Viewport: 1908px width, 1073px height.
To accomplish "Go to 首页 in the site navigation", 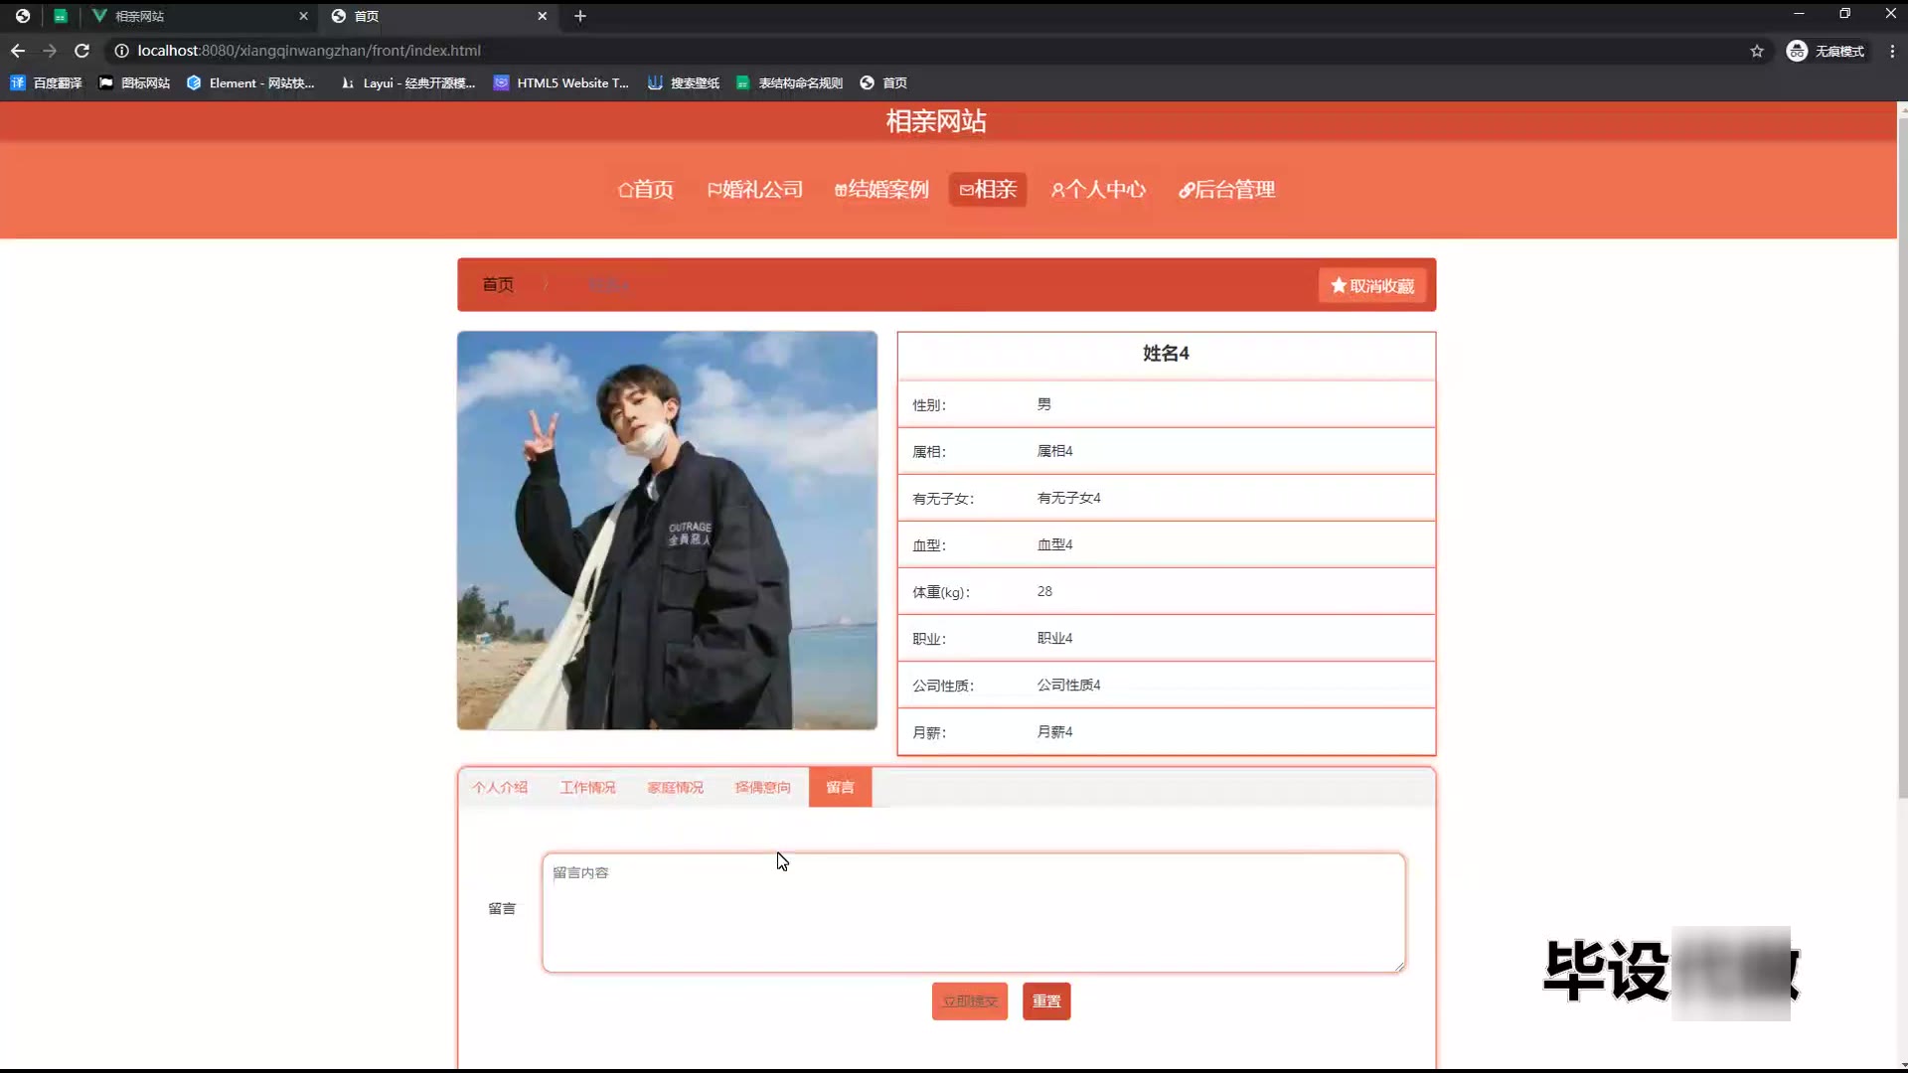I will click(x=646, y=190).
